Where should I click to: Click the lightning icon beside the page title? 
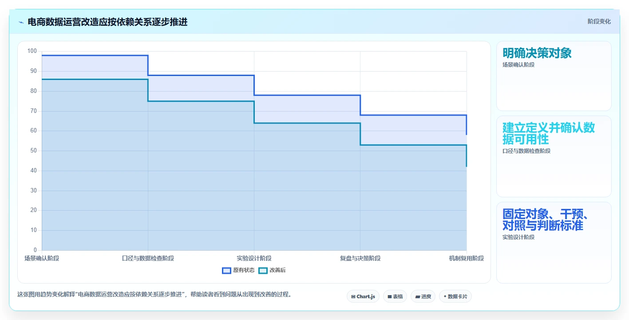point(21,22)
